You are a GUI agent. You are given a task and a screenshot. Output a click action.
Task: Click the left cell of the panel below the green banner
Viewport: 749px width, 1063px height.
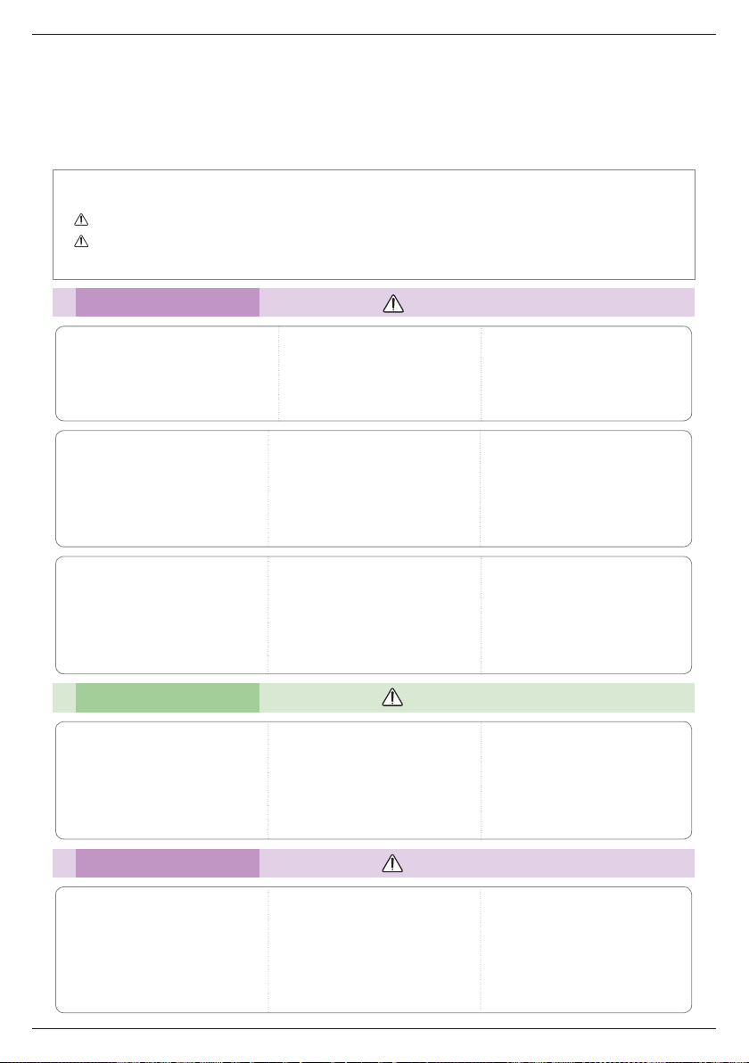162,780
